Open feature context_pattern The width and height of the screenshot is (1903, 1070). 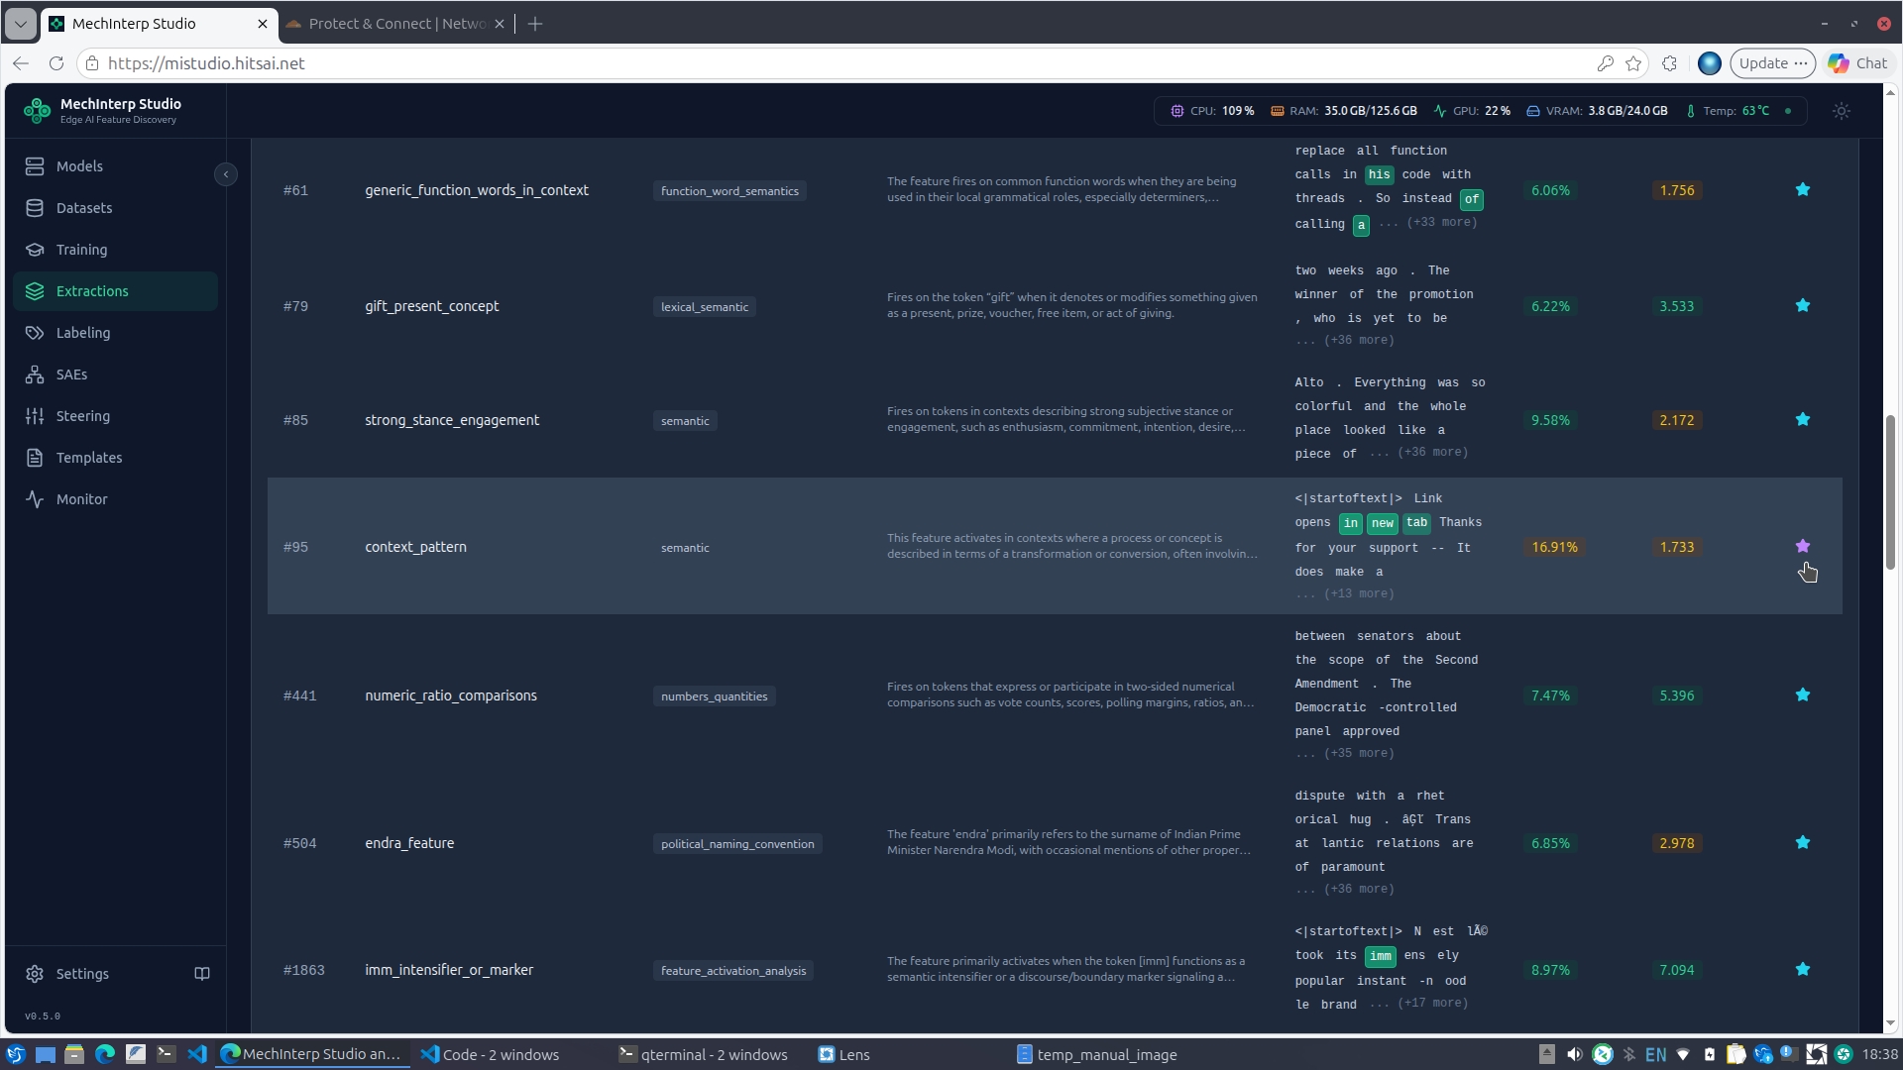[415, 547]
